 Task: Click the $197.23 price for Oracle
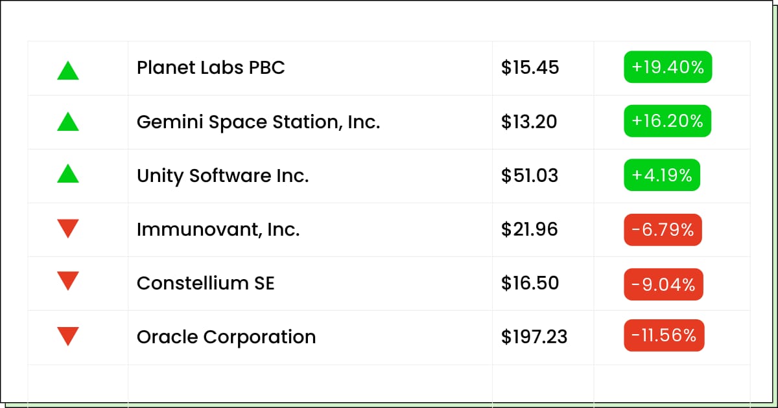534,337
